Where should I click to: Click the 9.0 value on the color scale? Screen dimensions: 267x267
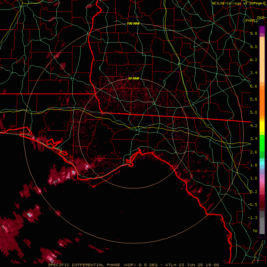254,47
